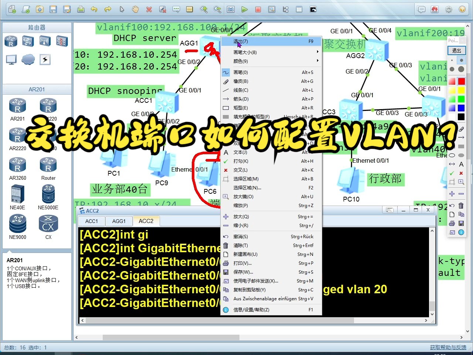
Task: Open the 获取帮助与反馈 link
Action: 447,347
